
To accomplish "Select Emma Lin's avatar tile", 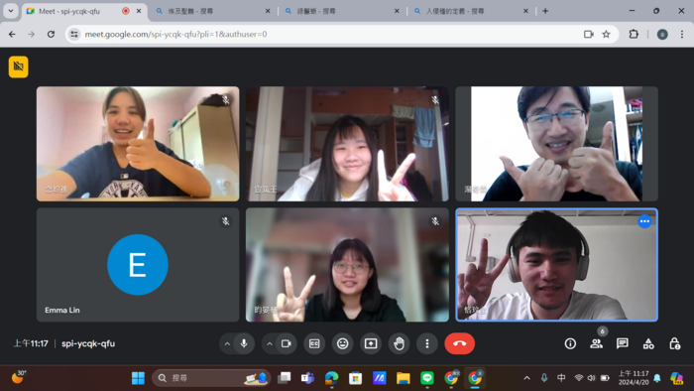I will (138, 265).
